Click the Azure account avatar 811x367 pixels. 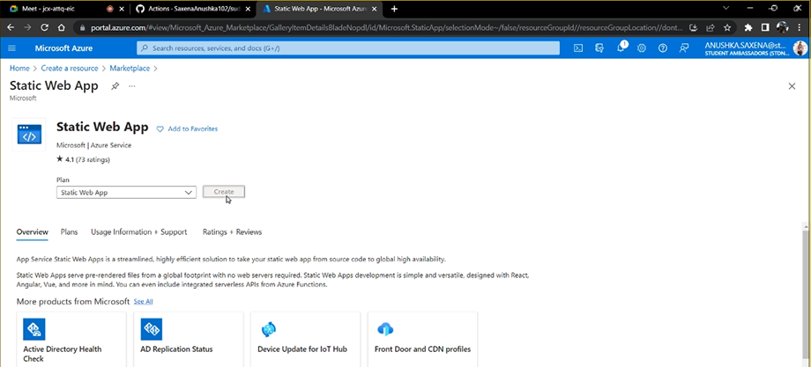[x=800, y=48]
